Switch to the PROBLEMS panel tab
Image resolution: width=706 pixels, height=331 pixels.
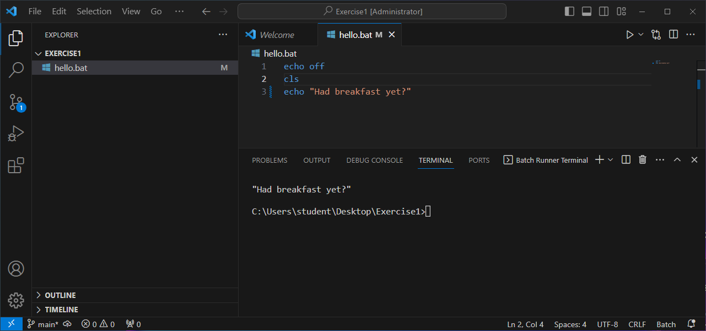point(270,161)
